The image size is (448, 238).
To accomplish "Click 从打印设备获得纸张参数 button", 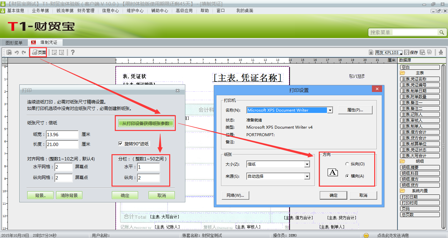I will (x=146, y=123).
